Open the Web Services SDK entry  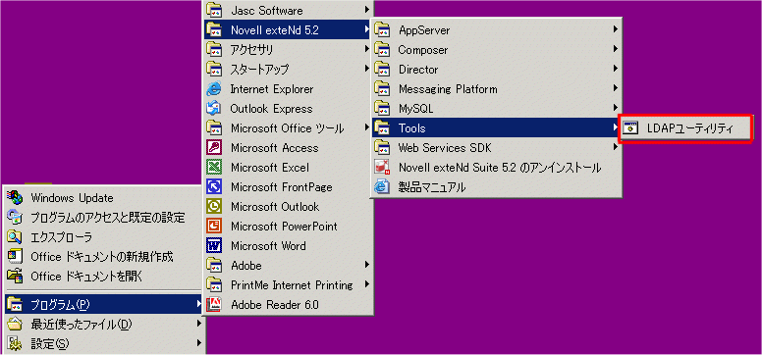click(497, 148)
